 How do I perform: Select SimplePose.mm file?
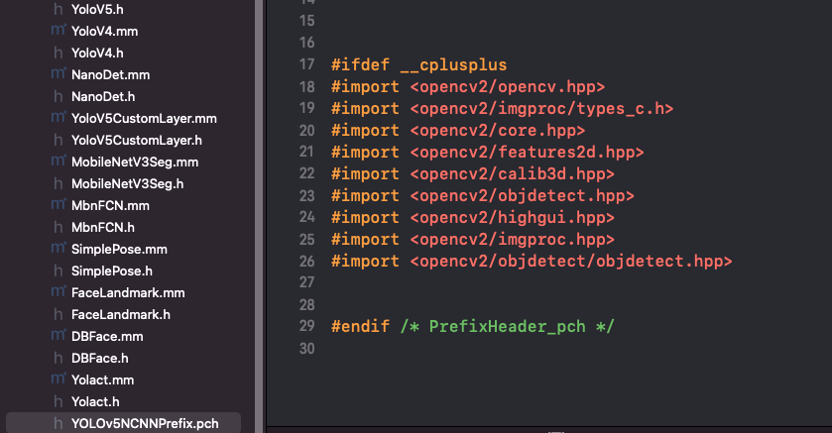point(119,249)
